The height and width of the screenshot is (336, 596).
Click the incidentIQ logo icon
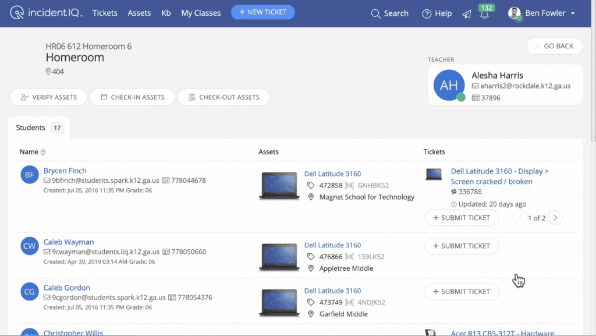click(x=17, y=13)
